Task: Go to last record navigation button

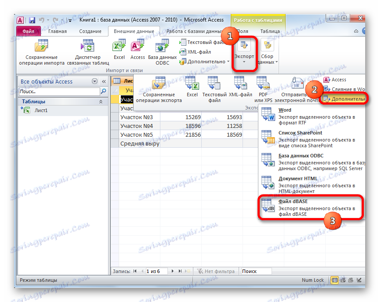Action: click(x=180, y=271)
